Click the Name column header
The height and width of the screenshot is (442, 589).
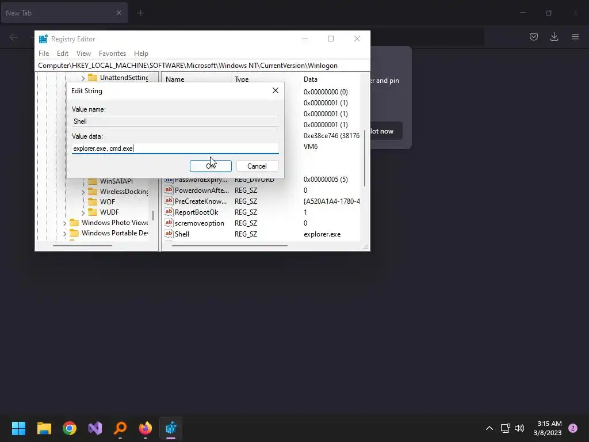(x=175, y=79)
